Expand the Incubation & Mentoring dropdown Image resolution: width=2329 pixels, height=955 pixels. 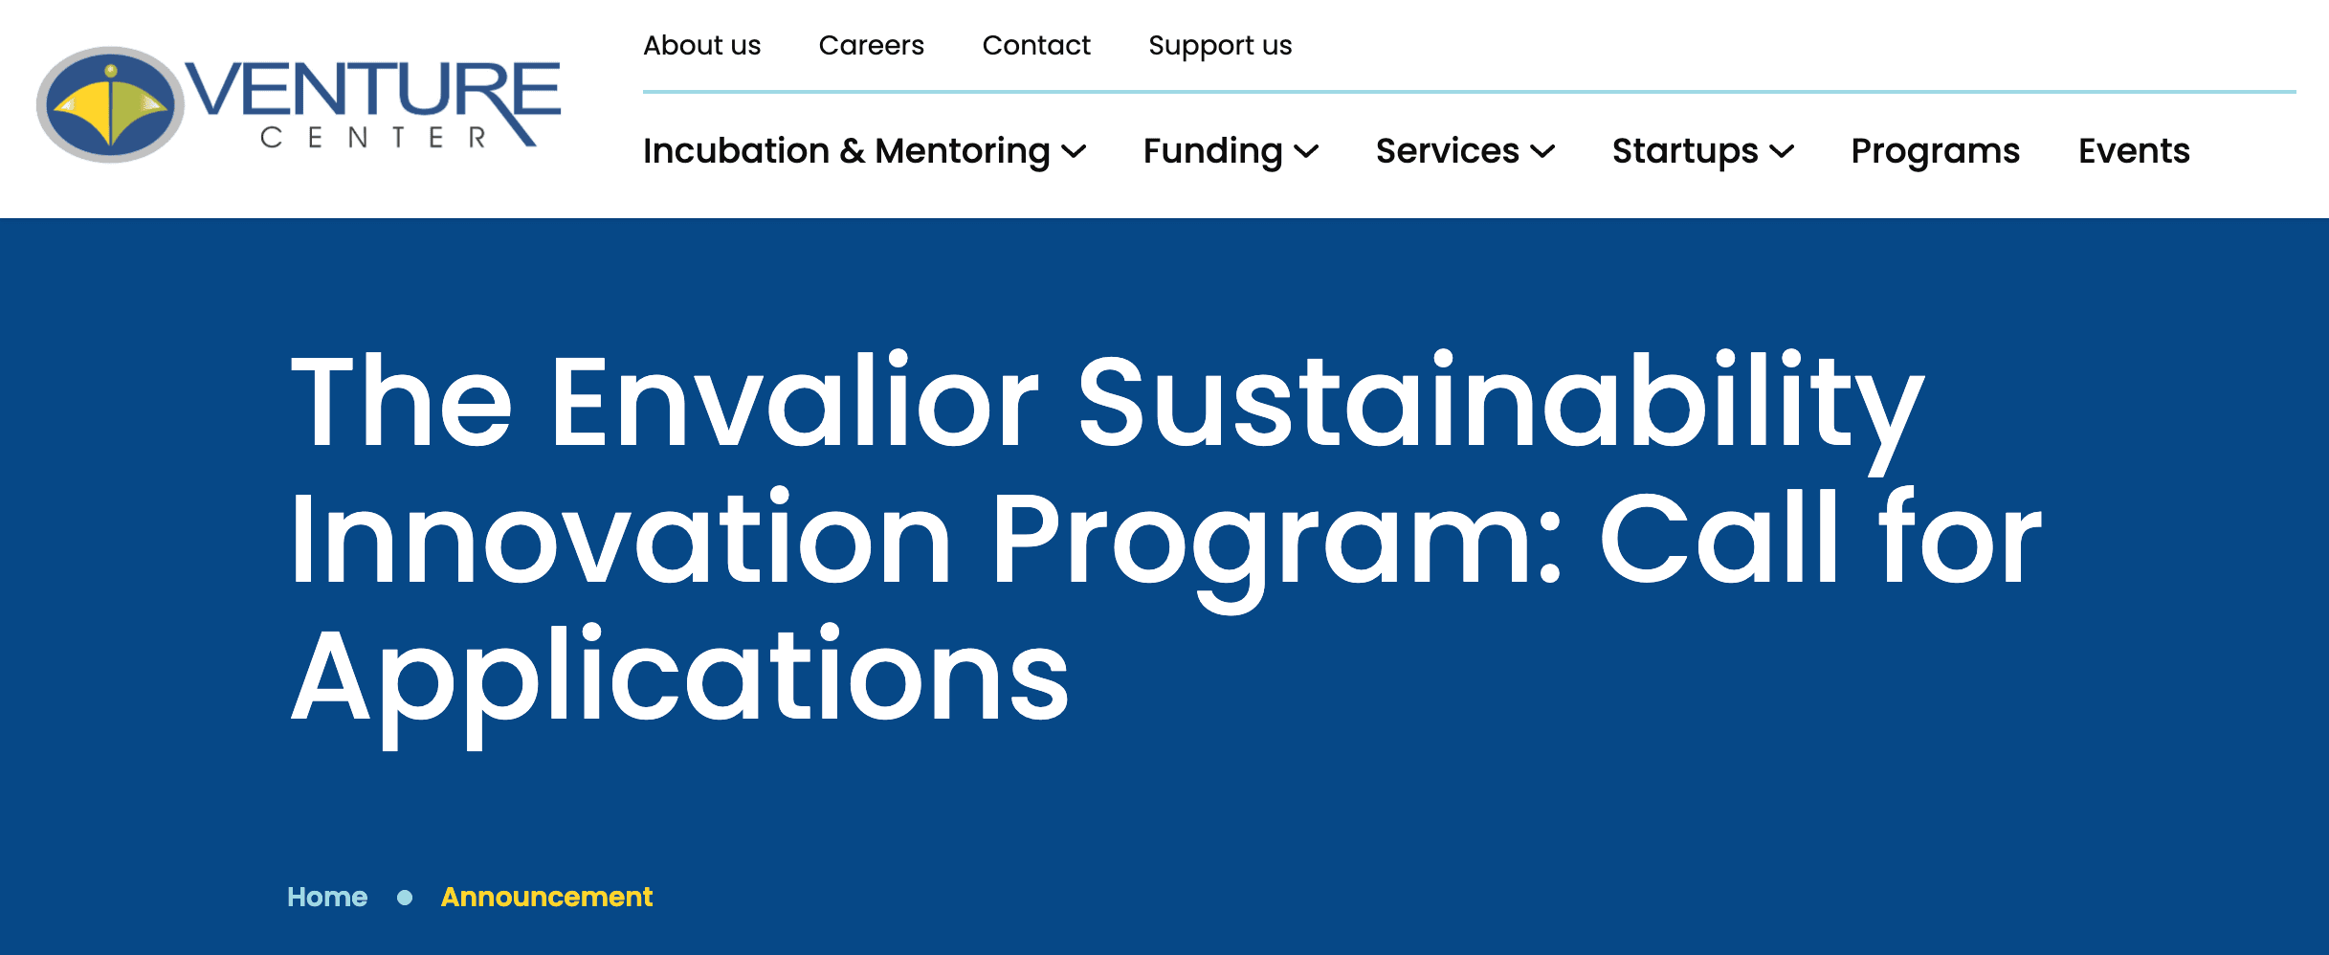pyautogui.click(x=847, y=150)
